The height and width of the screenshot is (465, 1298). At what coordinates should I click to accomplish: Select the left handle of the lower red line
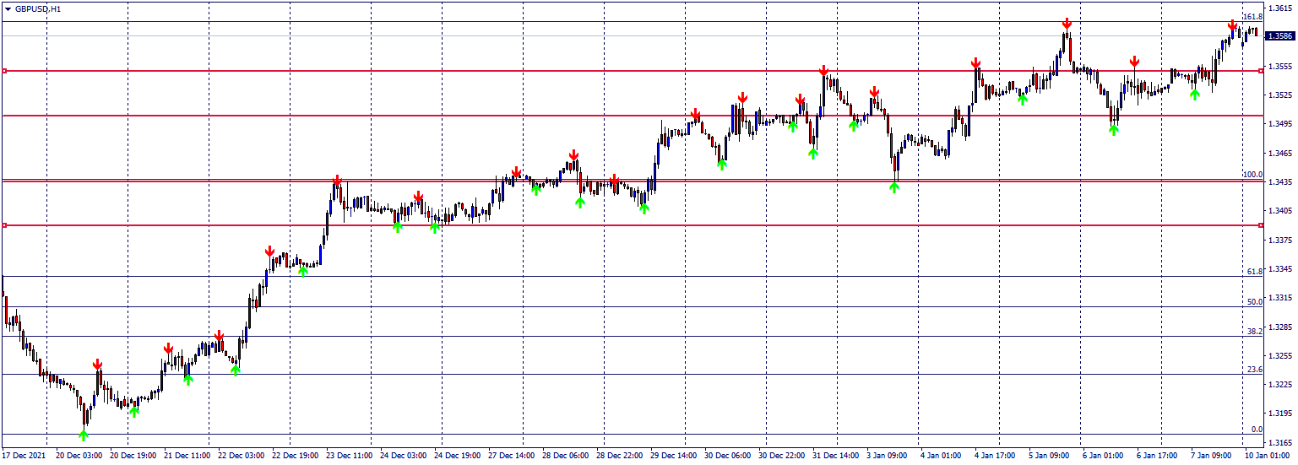pos(4,225)
